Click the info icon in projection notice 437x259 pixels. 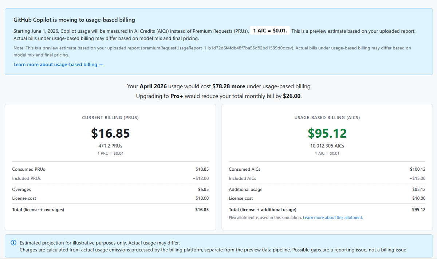(13, 243)
